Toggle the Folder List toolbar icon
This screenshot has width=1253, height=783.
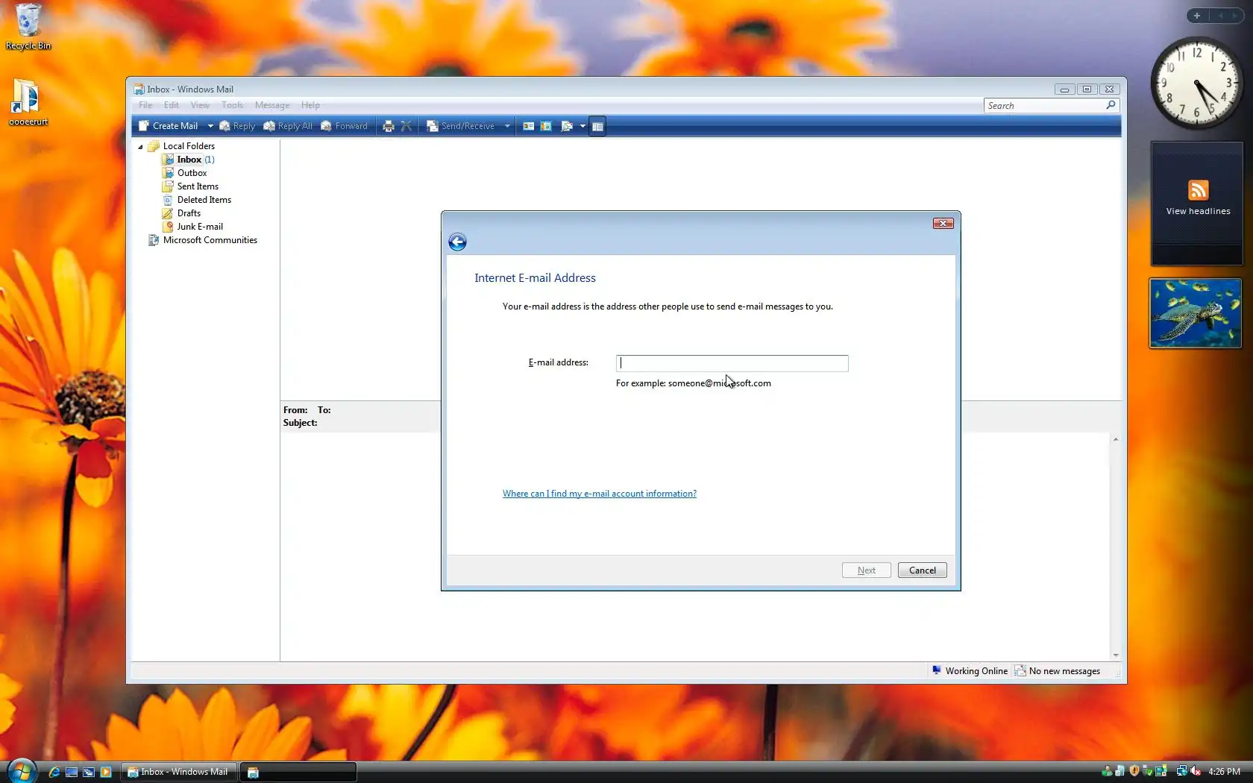[597, 126]
